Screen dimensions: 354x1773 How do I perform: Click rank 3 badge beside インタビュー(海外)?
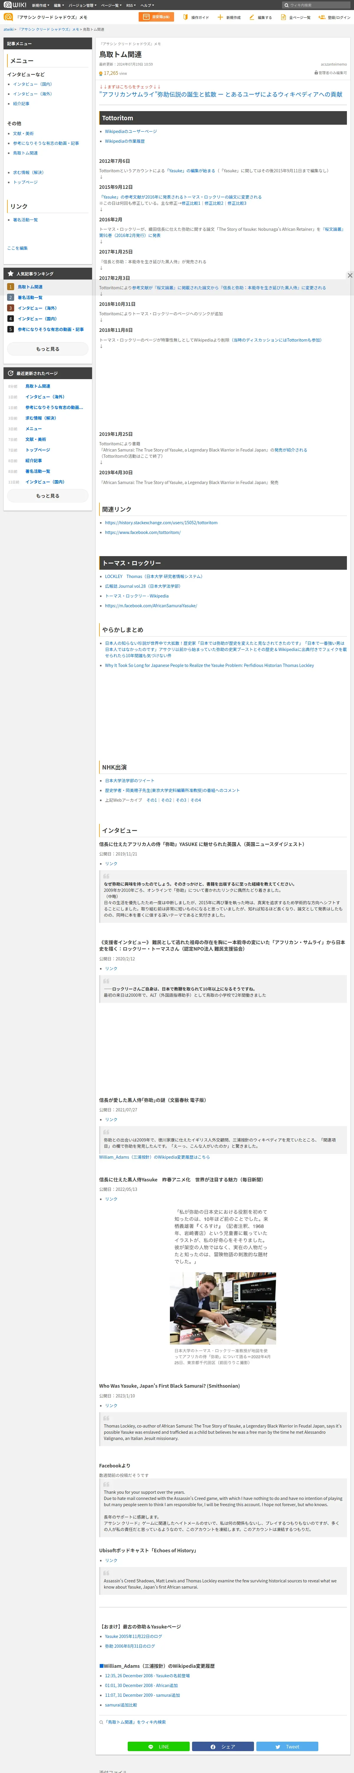(10, 308)
